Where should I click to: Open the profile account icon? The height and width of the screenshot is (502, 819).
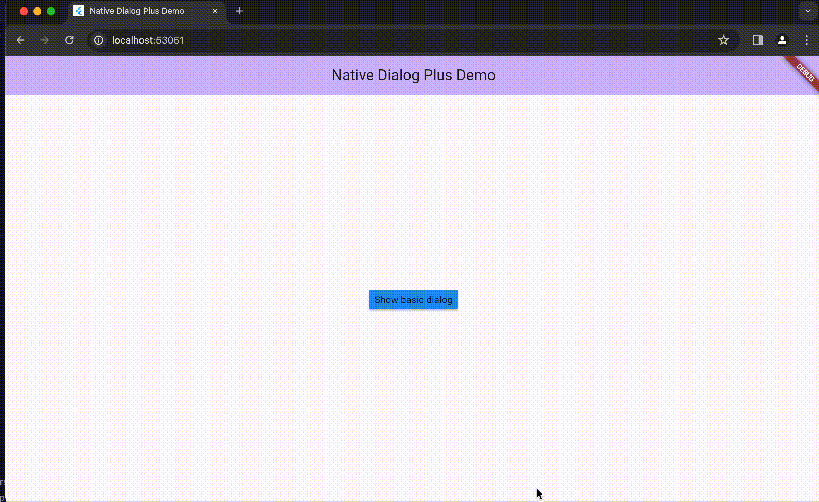coord(782,40)
